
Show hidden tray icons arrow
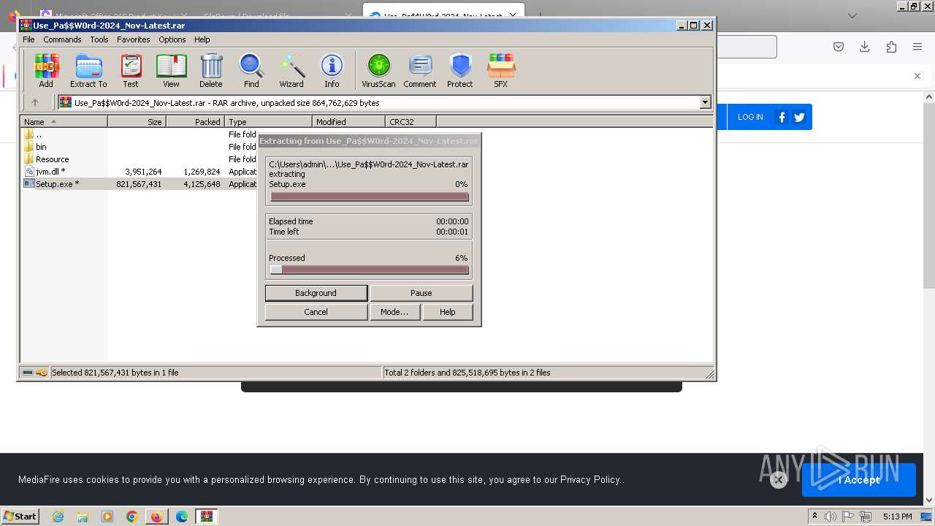coord(814,517)
